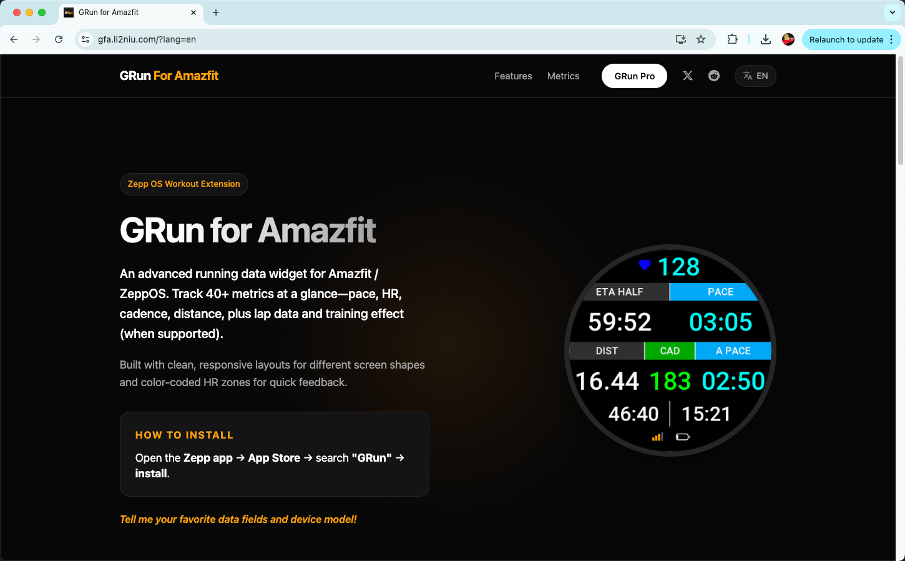Open the browser extensions menu
905x561 pixels.
pos(732,39)
